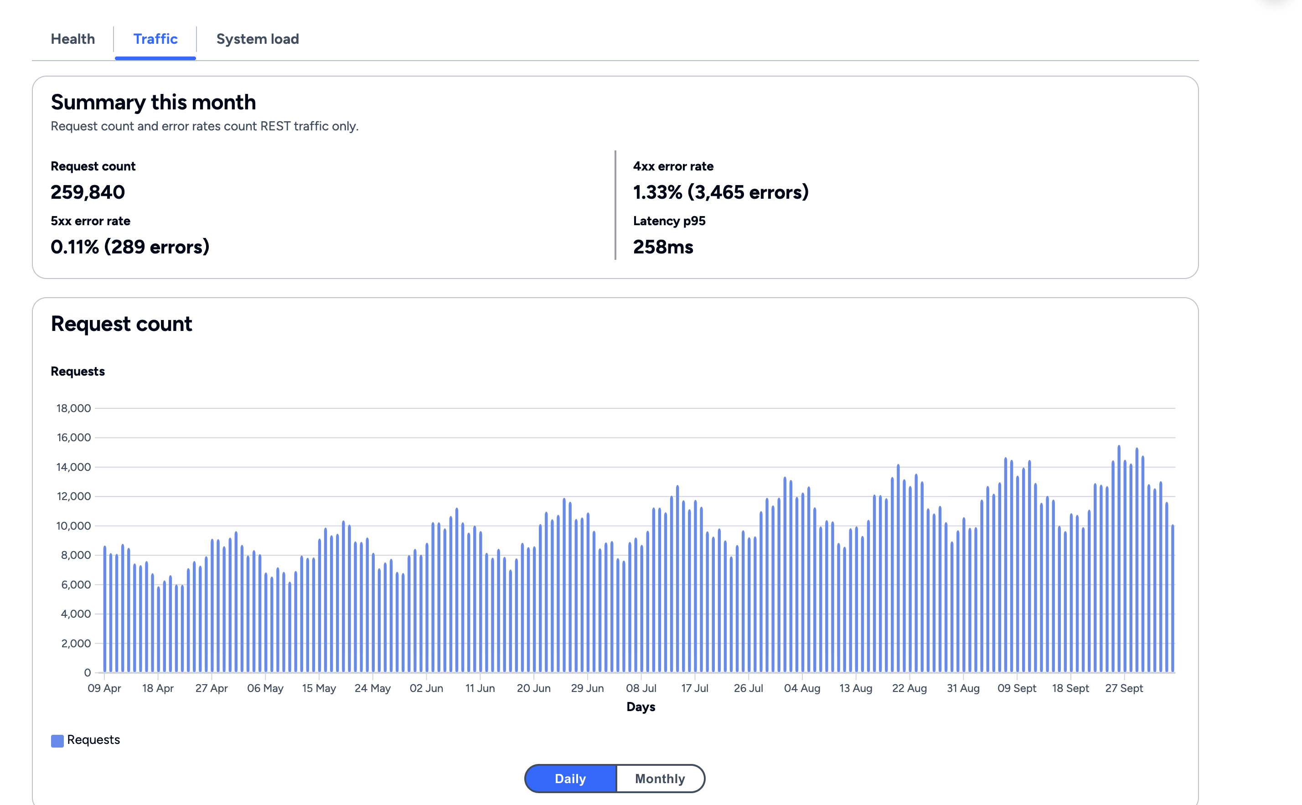Click the 27 Sept axis label
The height and width of the screenshot is (805, 1302).
tap(1124, 688)
